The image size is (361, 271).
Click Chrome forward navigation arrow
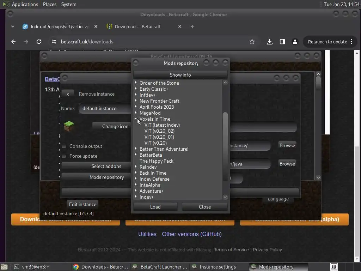[26, 42]
